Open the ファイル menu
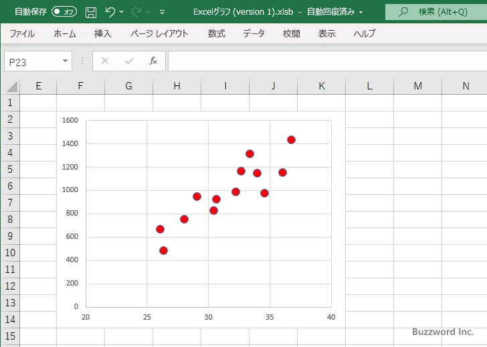 [x=22, y=33]
